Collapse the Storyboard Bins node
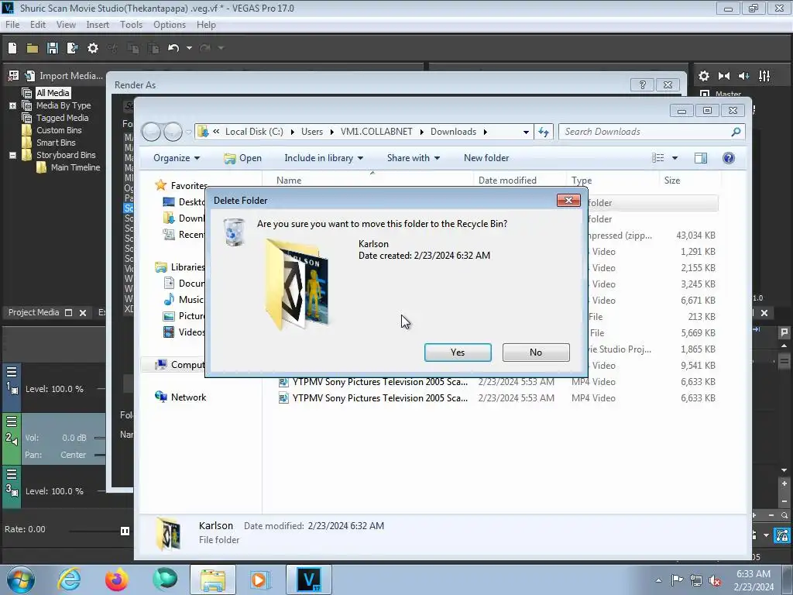 point(12,155)
